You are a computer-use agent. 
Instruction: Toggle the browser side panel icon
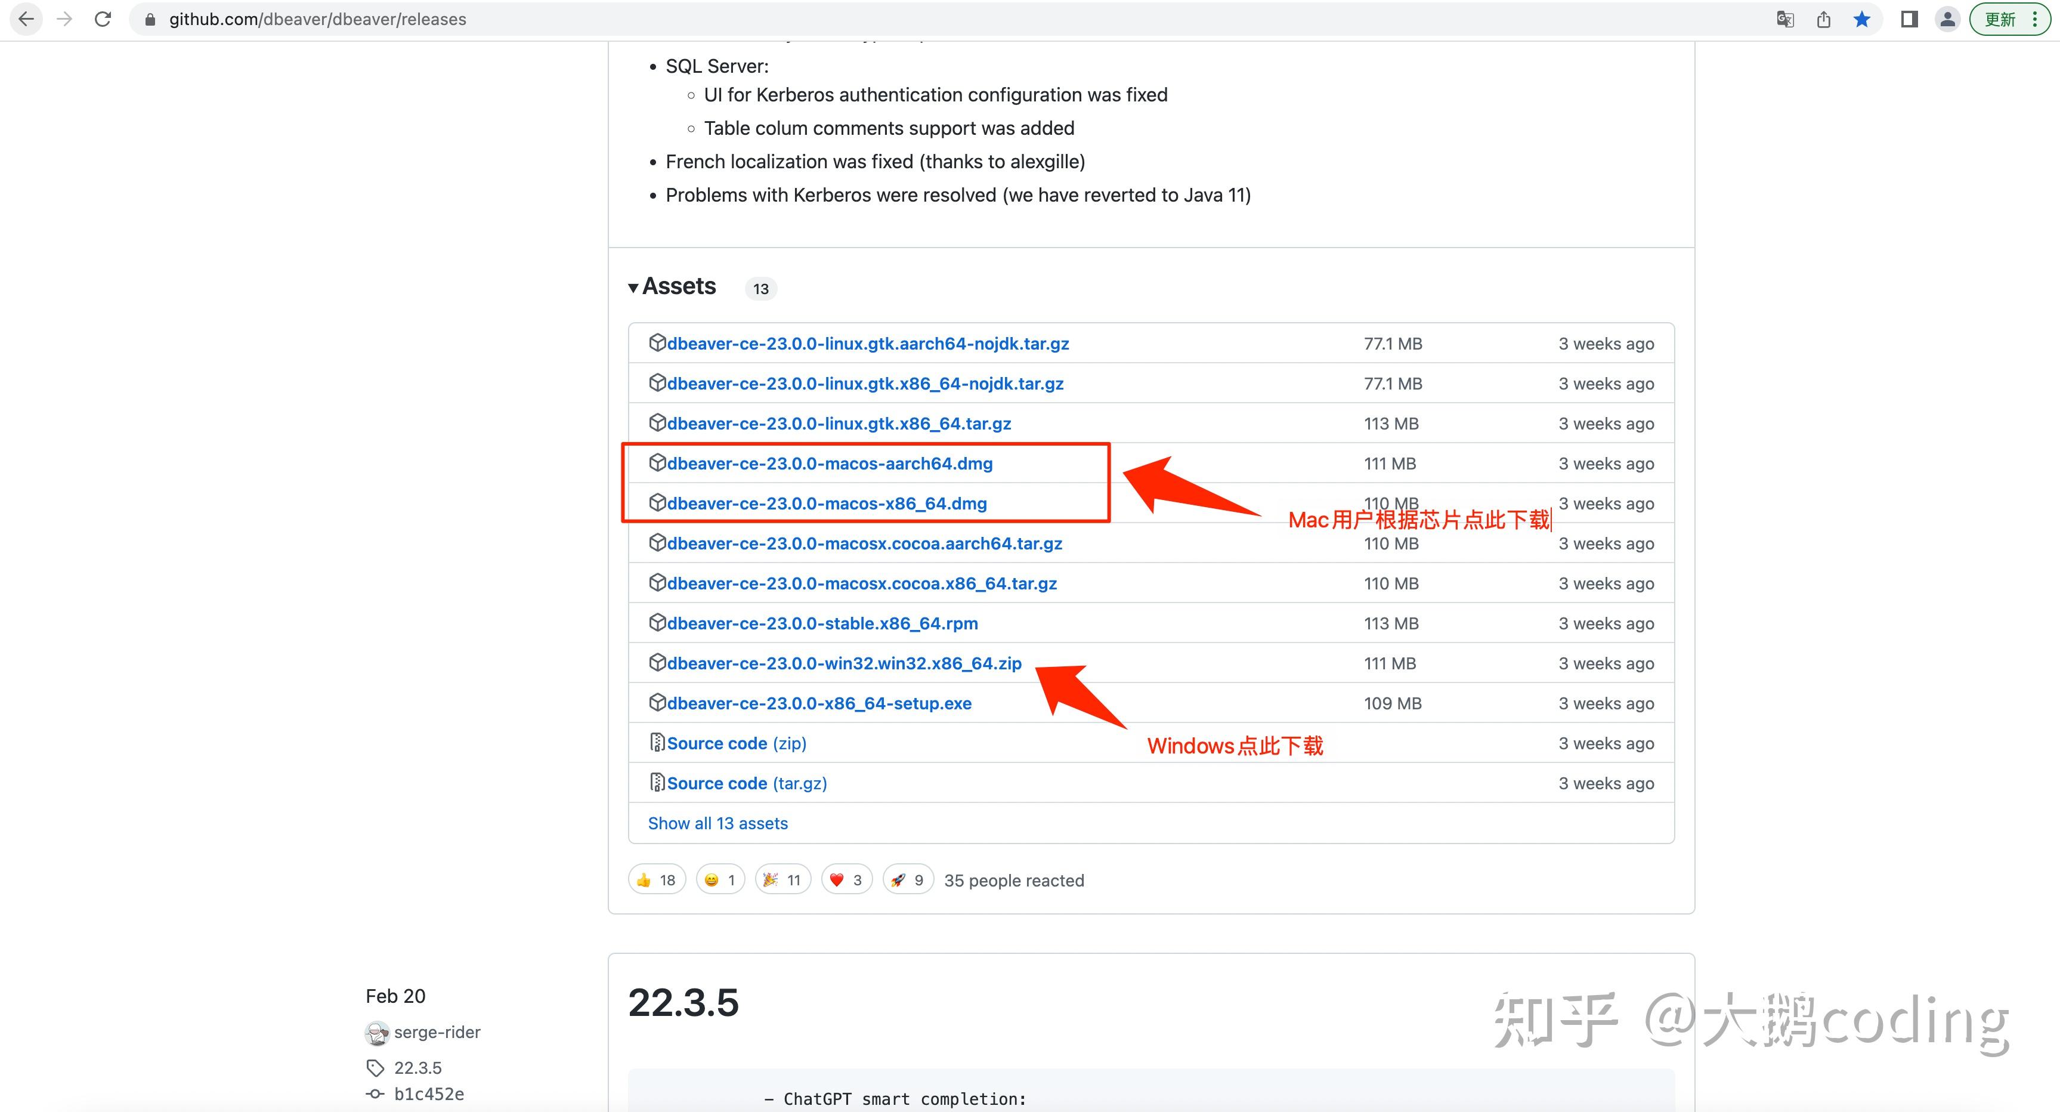coord(1909,19)
